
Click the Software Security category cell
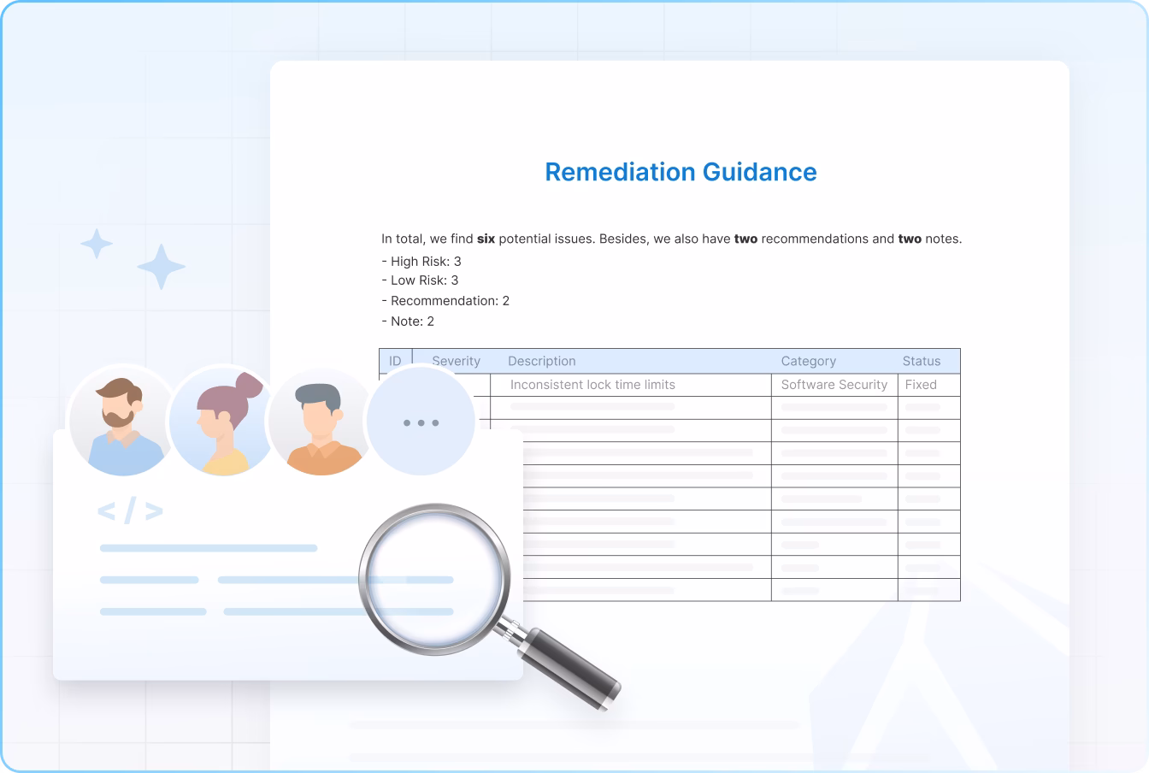[834, 385]
